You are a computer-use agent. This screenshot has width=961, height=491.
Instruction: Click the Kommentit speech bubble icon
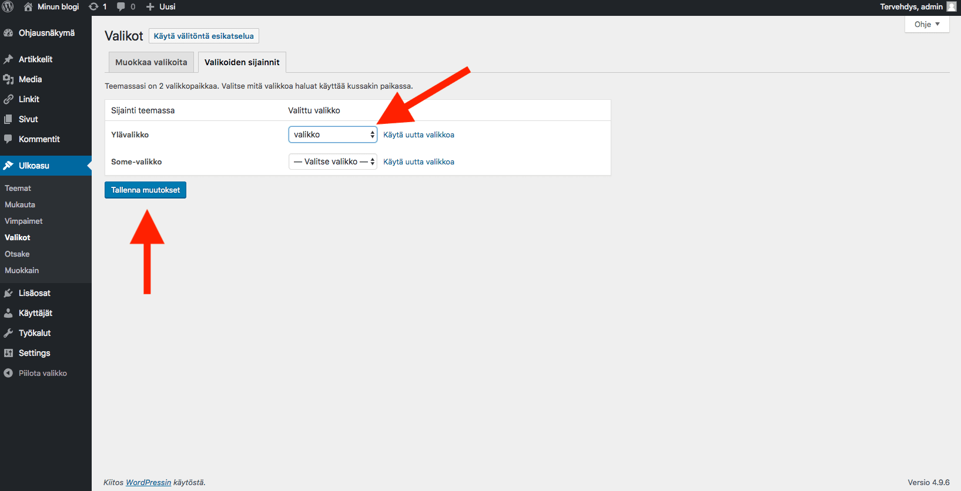[x=8, y=139]
